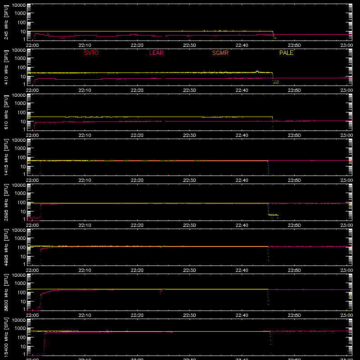
Task: Click 22:50 tick label below 4995 MHz panel
Action: [x=294, y=270]
